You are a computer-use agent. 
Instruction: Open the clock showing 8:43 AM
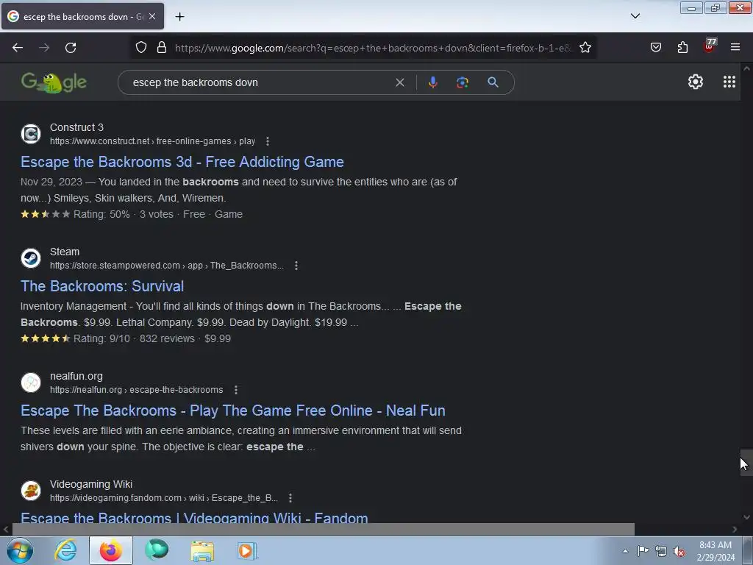[x=715, y=551]
